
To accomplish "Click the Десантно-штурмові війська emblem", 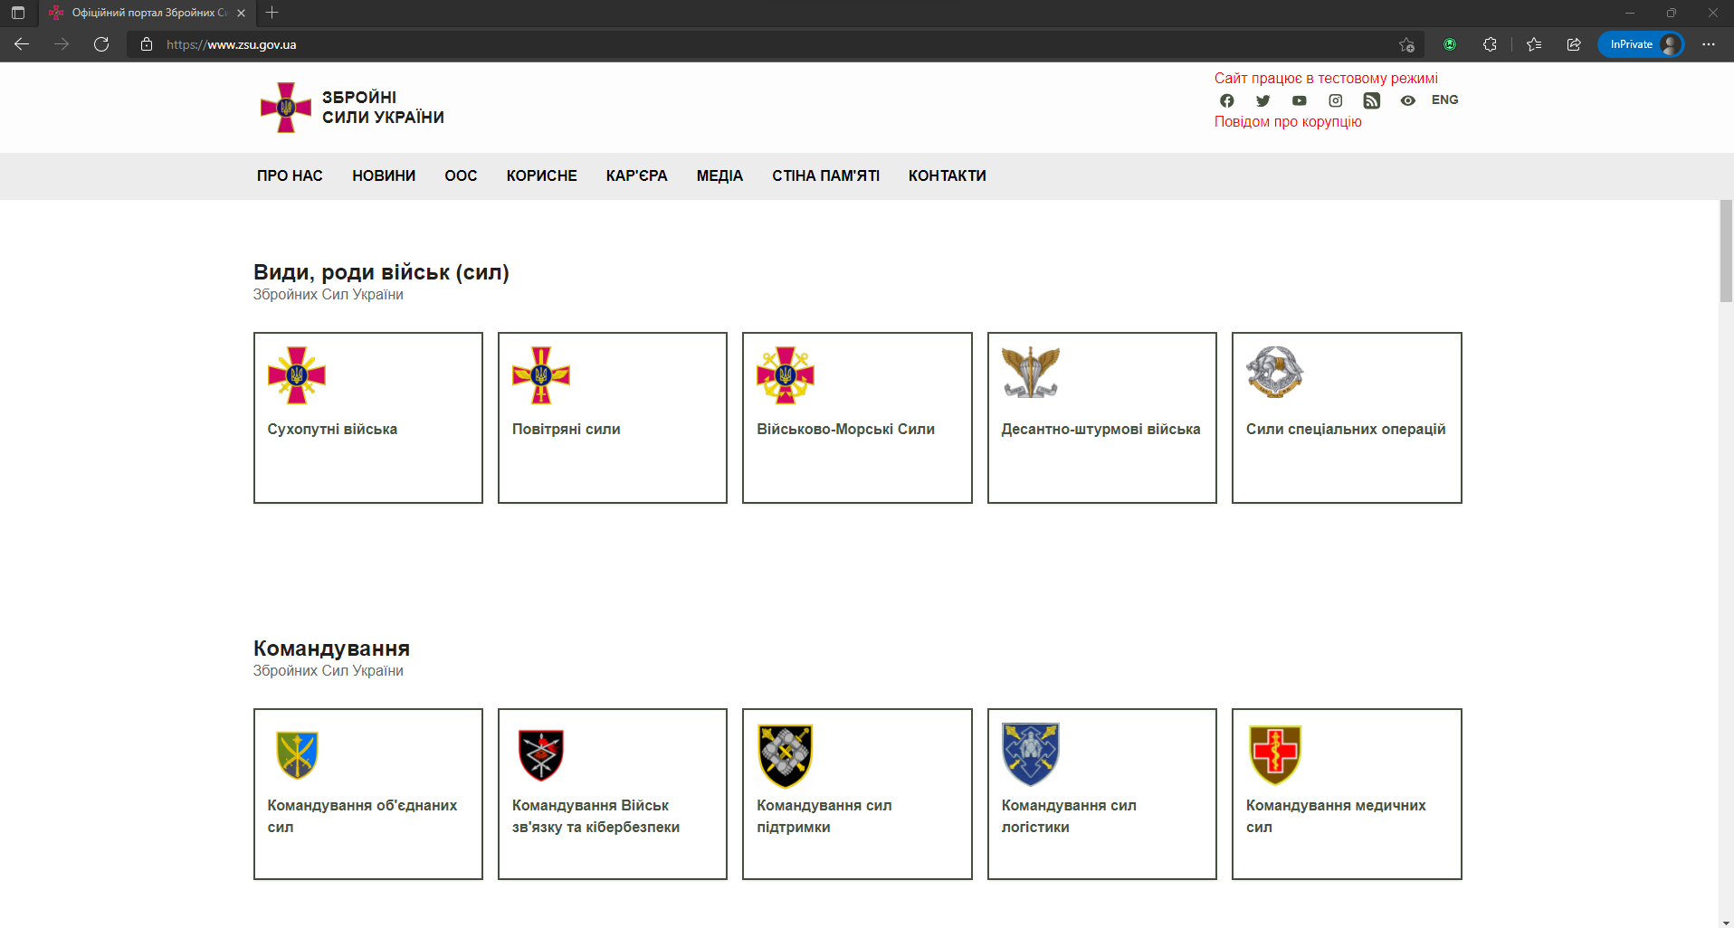I will coord(1030,372).
